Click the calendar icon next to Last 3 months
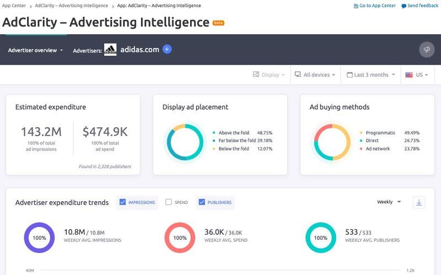The width and height of the screenshot is (441, 275). click(x=349, y=75)
